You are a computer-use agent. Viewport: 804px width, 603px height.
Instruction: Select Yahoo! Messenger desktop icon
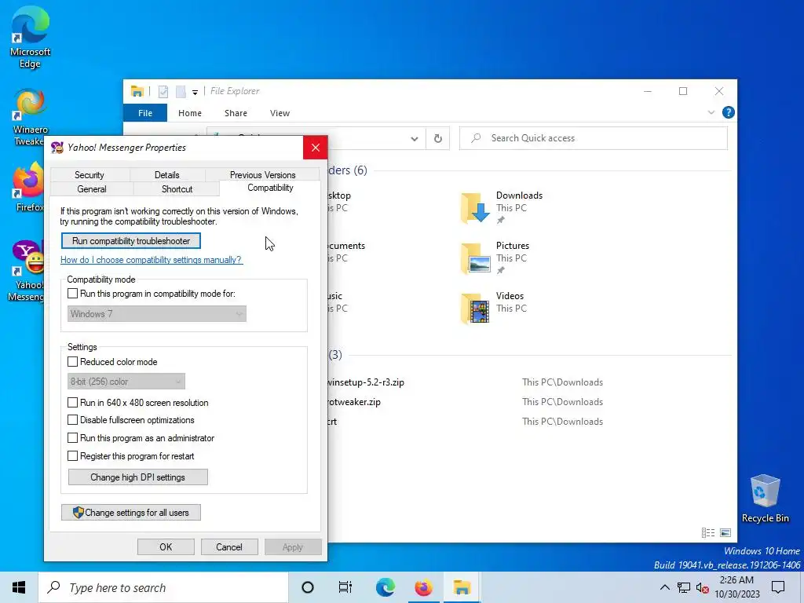click(27, 271)
